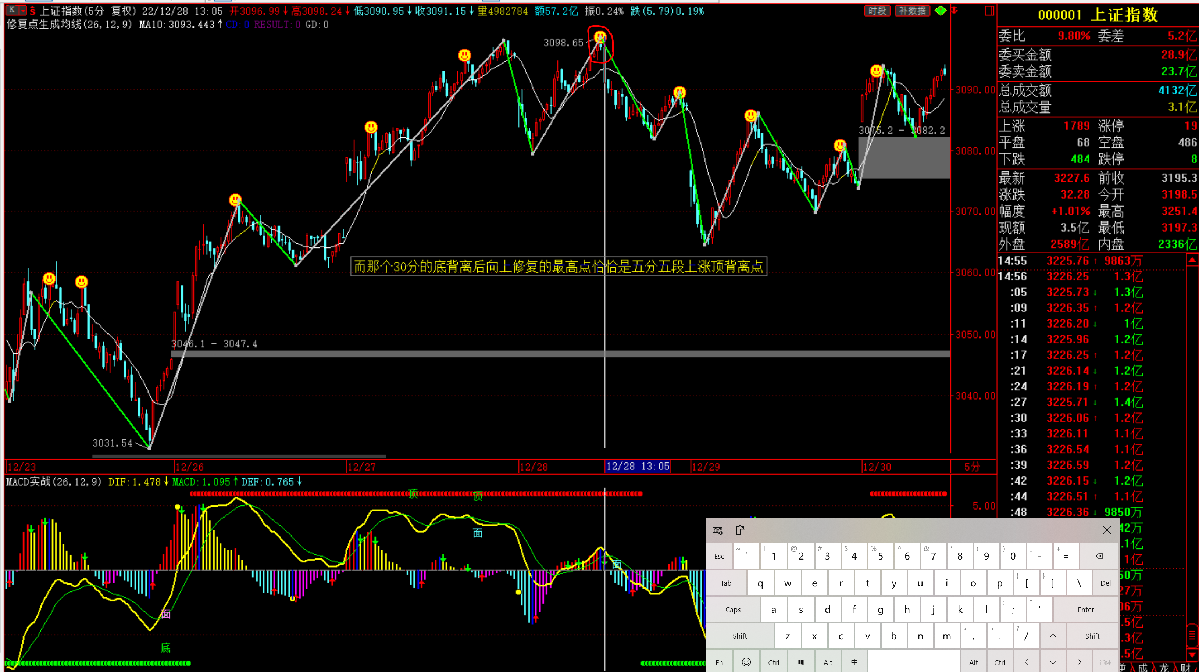Viewport: 1199px width, 672px height.
Task: Click the green 底 marker in the MACD pane
Action: click(x=166, y=648)
